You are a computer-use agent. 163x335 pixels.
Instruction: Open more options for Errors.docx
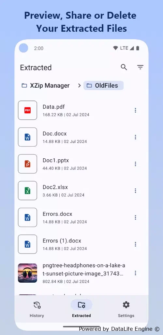point(135,217)
